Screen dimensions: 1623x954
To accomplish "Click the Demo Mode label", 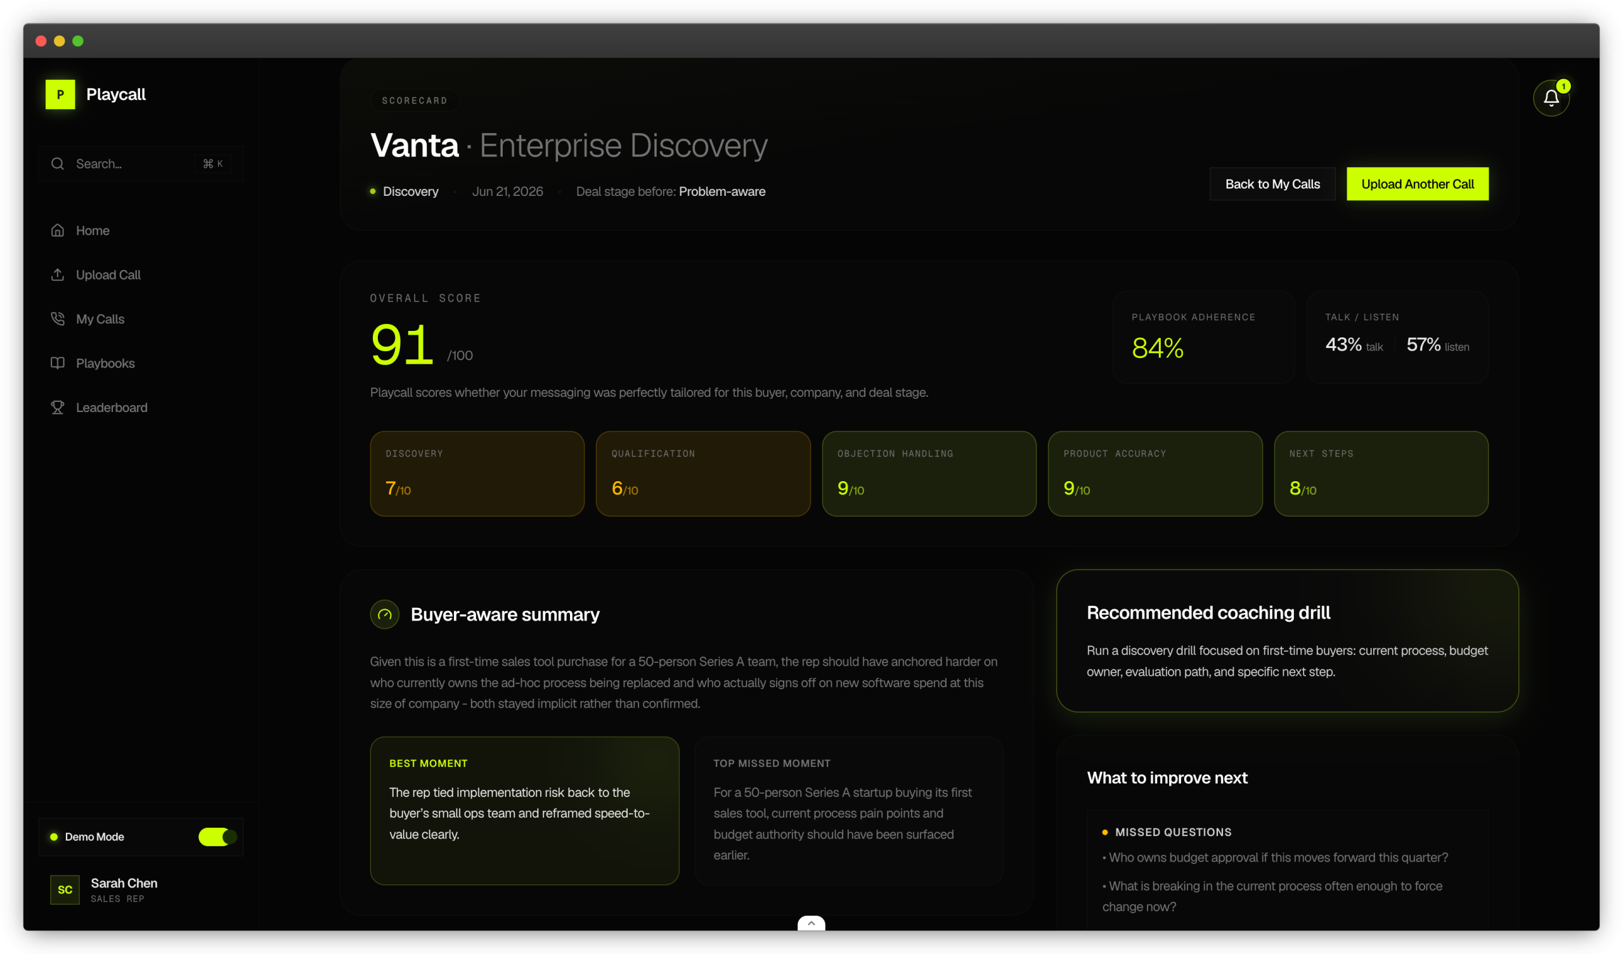I will pyautogui.click(x=94, y=837).
